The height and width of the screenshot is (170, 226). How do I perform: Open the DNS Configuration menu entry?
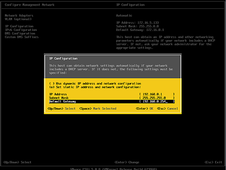click(20, 33)
